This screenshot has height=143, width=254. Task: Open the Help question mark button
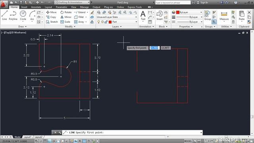236,2
